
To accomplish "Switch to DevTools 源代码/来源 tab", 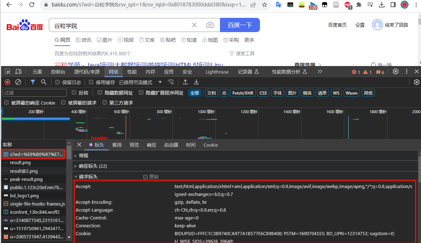I will [87, 72].
